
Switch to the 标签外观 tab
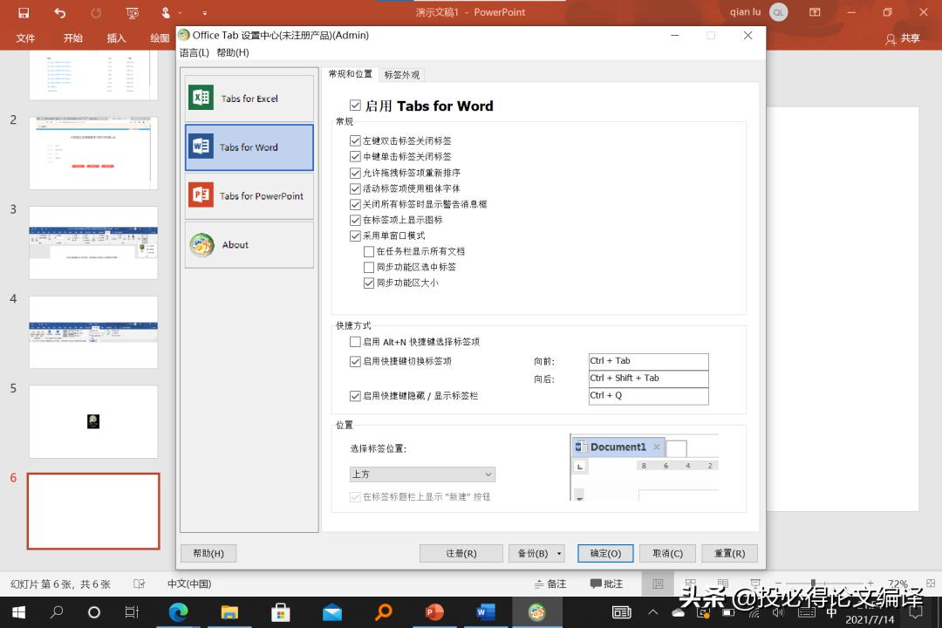pos(402,74)
